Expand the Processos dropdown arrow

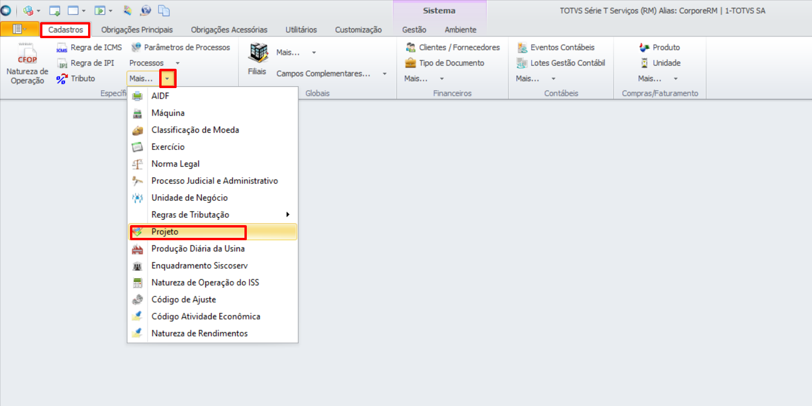pos(178,63)
